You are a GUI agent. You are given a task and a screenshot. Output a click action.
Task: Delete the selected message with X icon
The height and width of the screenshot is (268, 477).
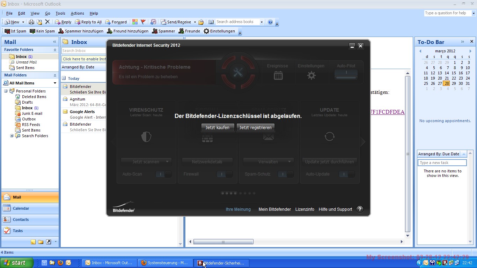click(x=47, y=22)
